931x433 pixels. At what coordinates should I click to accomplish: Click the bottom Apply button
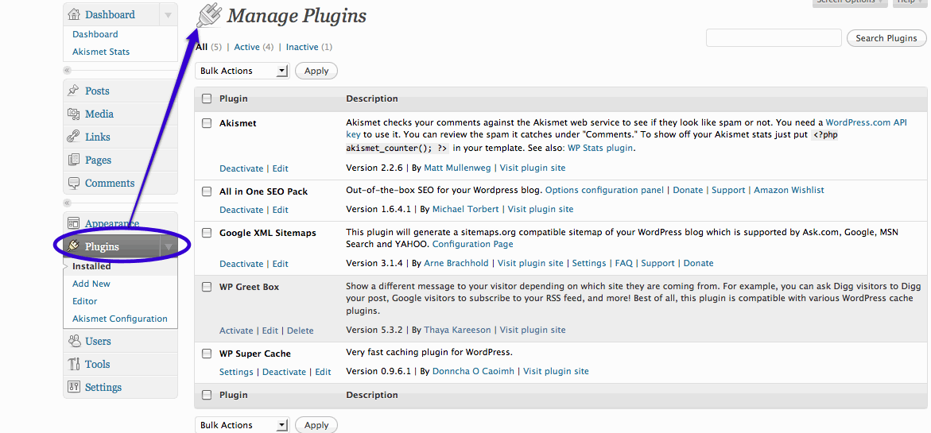tap(316, 425)
